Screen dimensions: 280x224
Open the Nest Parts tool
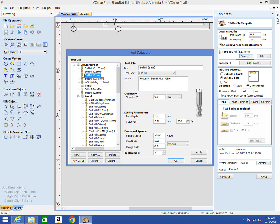(x=39, y=137)
